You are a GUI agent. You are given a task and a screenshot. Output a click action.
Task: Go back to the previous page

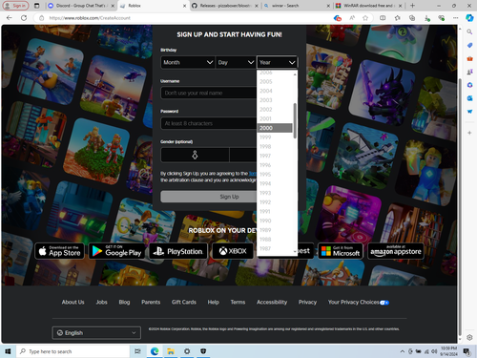pos(10,18)
